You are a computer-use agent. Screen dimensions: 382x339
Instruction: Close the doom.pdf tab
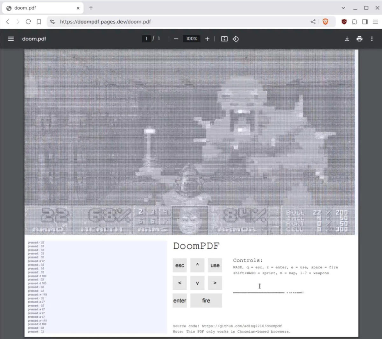pyautogui.click(x=78, y=8)
